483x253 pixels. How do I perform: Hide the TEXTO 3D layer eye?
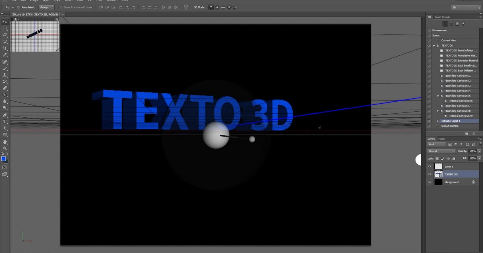[429, 174]
